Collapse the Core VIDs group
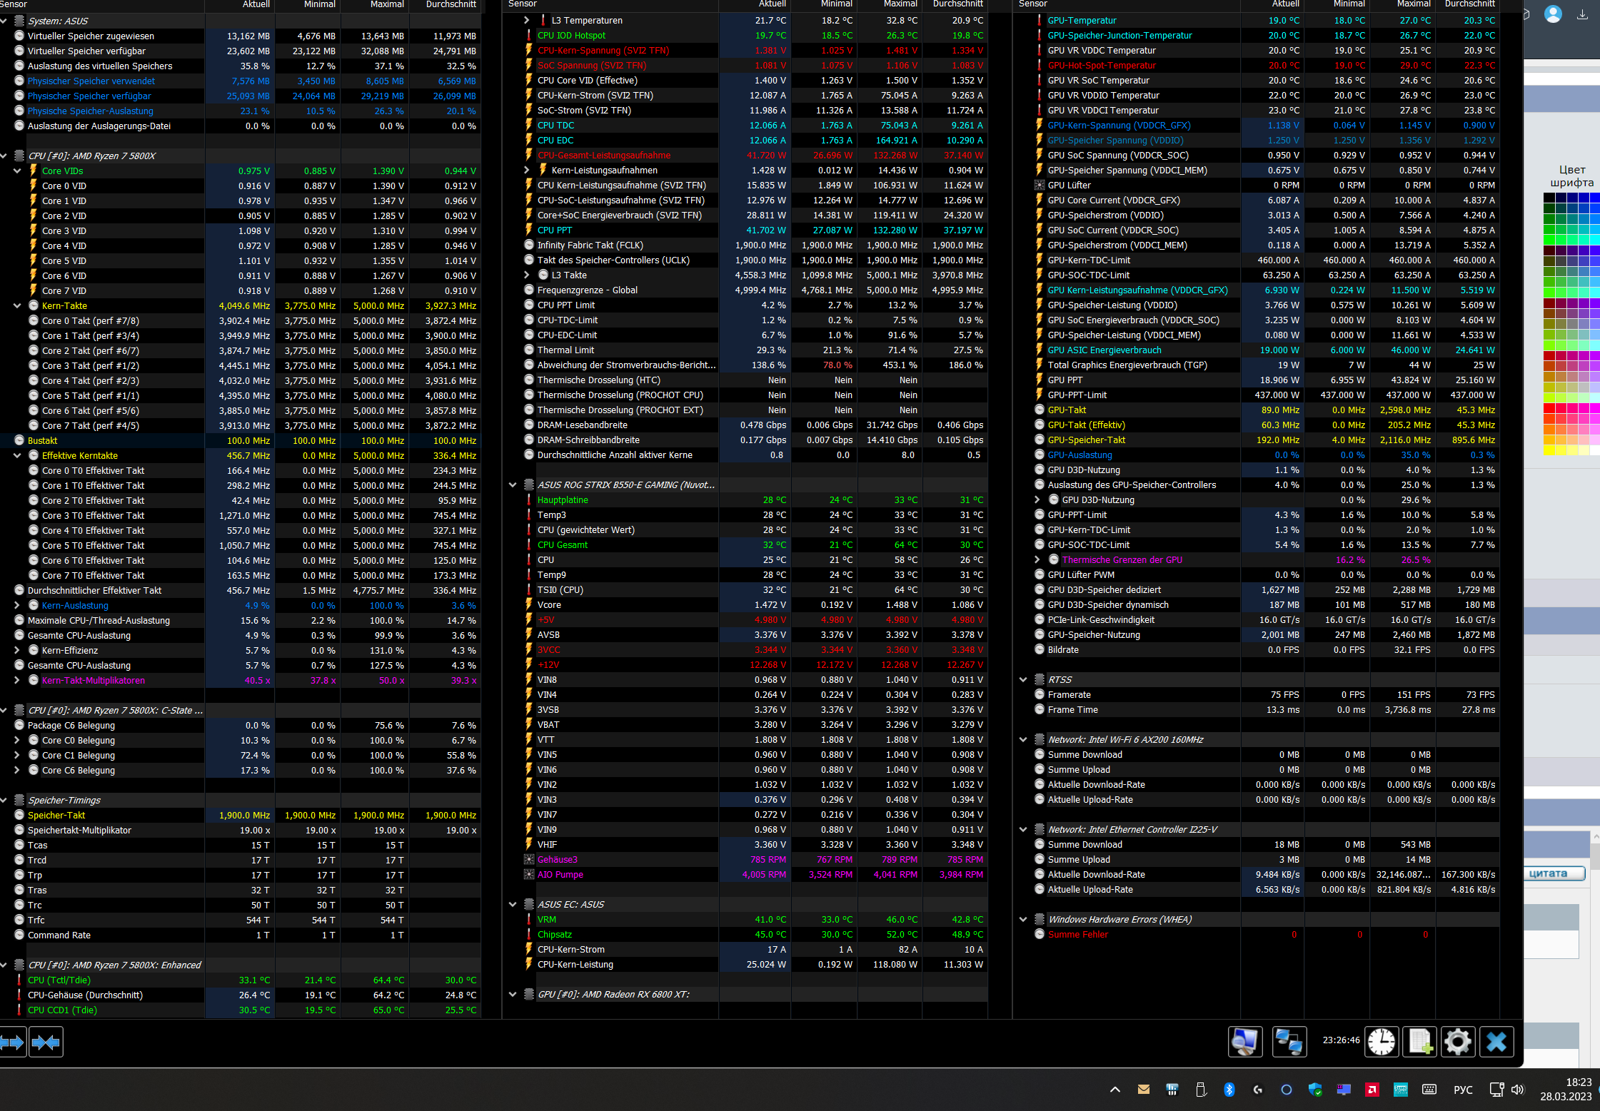The height and width of the screenshot is (1111, 1600). click(17, 171)
